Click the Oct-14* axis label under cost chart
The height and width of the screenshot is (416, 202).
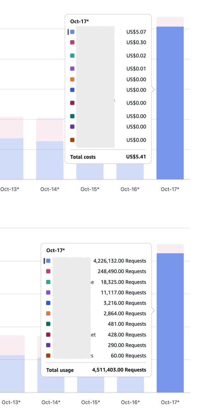coord(50,189)
